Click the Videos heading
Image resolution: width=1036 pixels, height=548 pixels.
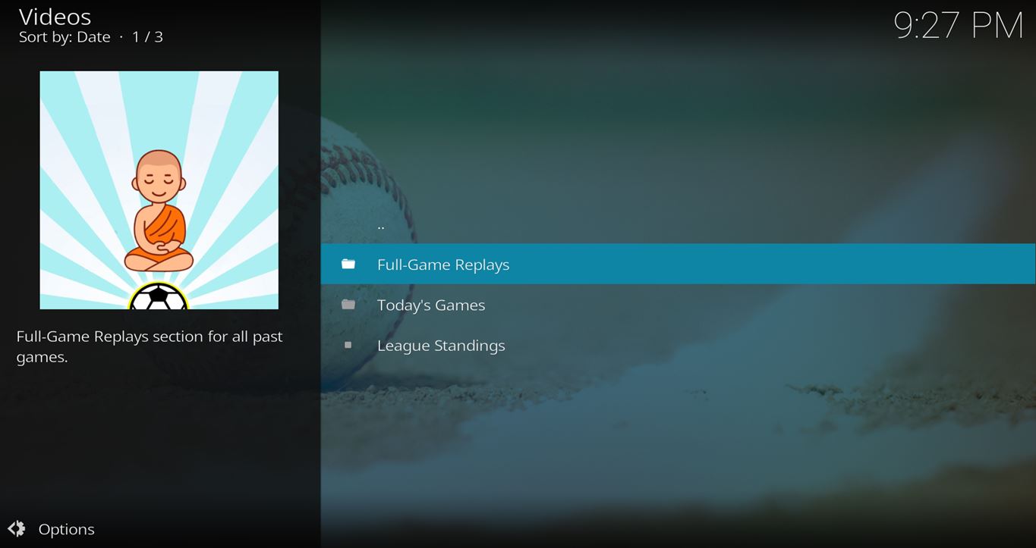tap(55, 17)
